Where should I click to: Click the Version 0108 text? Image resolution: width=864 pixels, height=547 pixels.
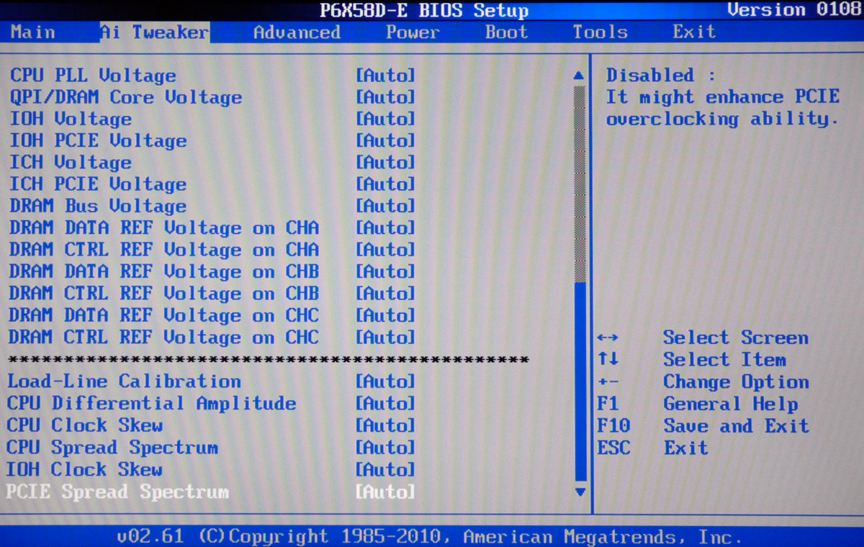(x=794, y=10)
